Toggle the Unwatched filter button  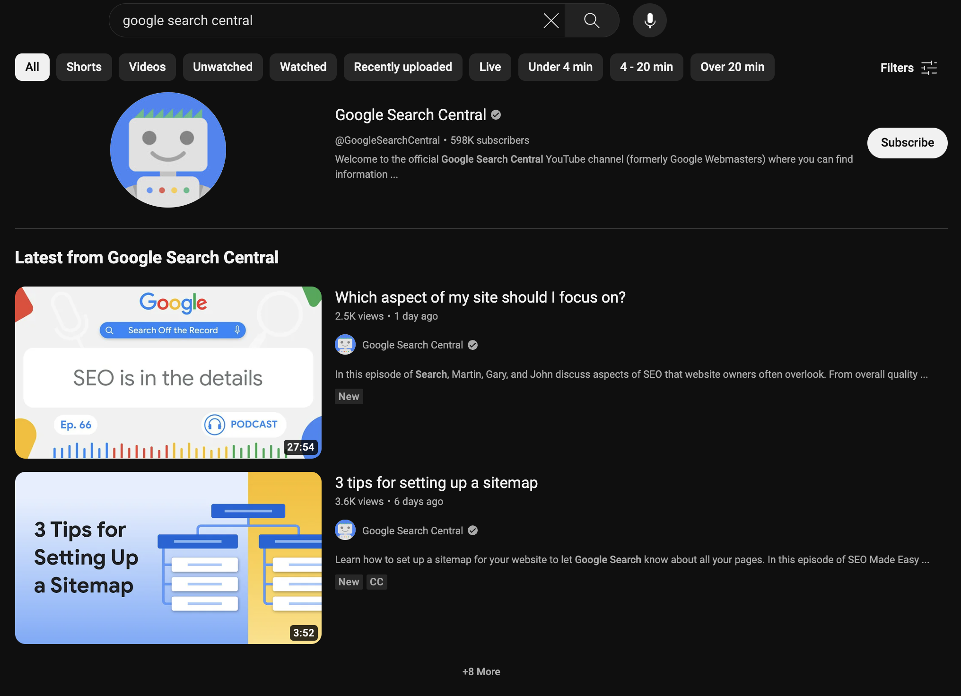222,67
